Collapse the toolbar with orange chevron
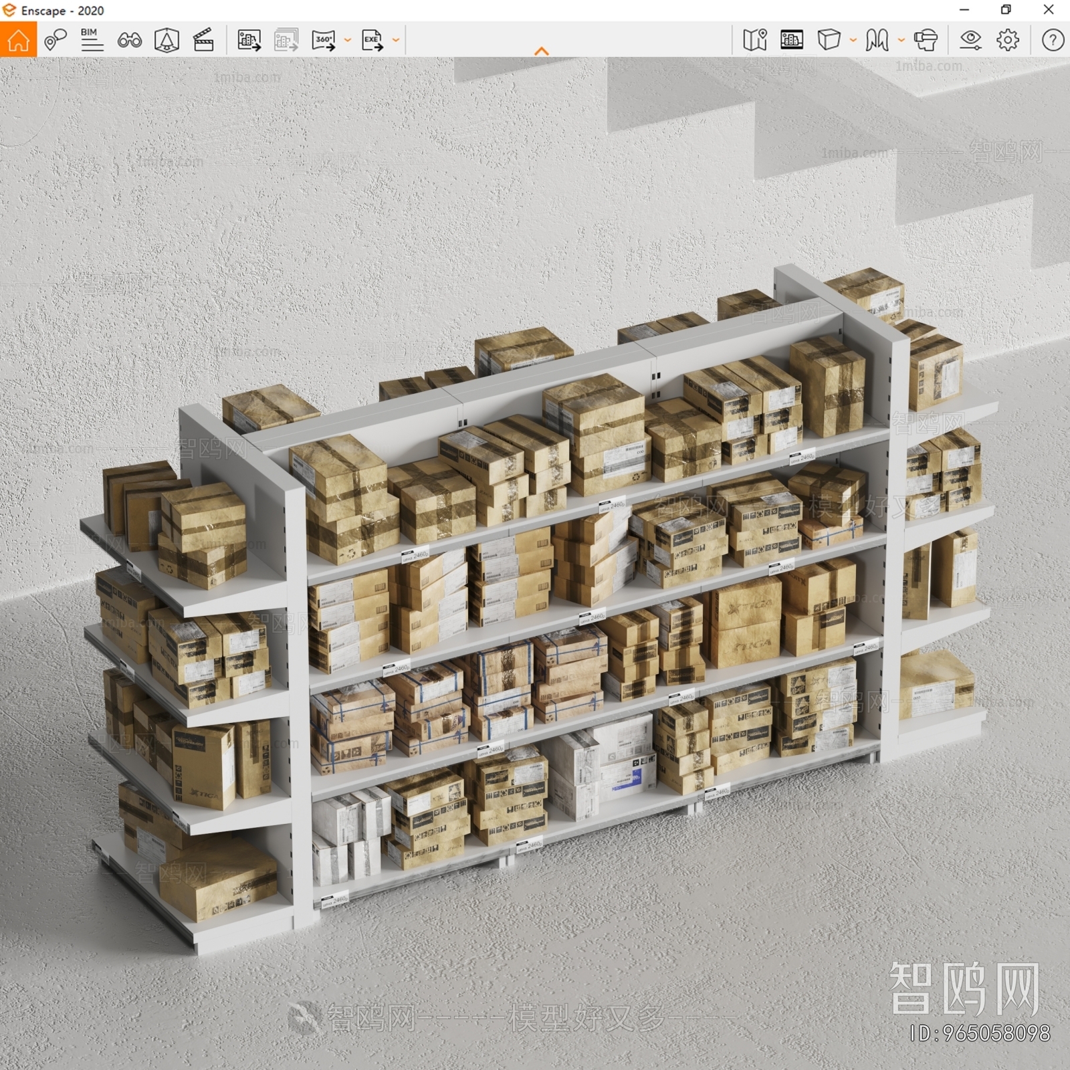 [x=542, y=51]
